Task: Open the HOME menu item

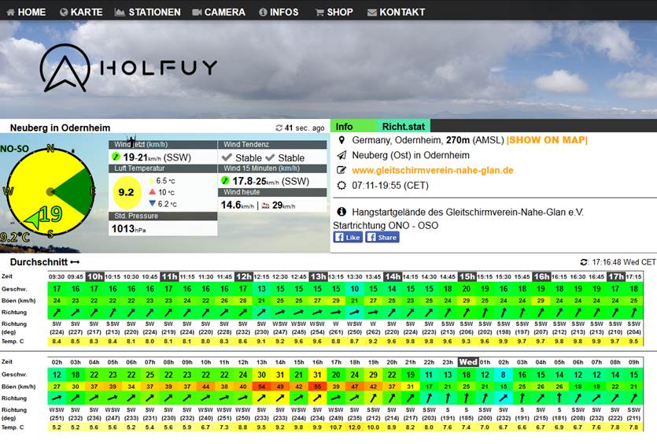Action: click(x=27, y=12)
